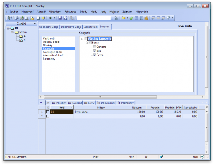The height and width of the screenshot is (165, 214).
Task: Tick the X checkbox for První karta row
Action: pyautogui.click(x=47, y=112)
